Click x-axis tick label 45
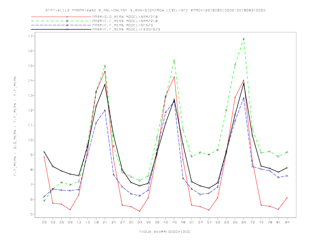313x242 pixels. pyautogui.click(x=174, y=222)
